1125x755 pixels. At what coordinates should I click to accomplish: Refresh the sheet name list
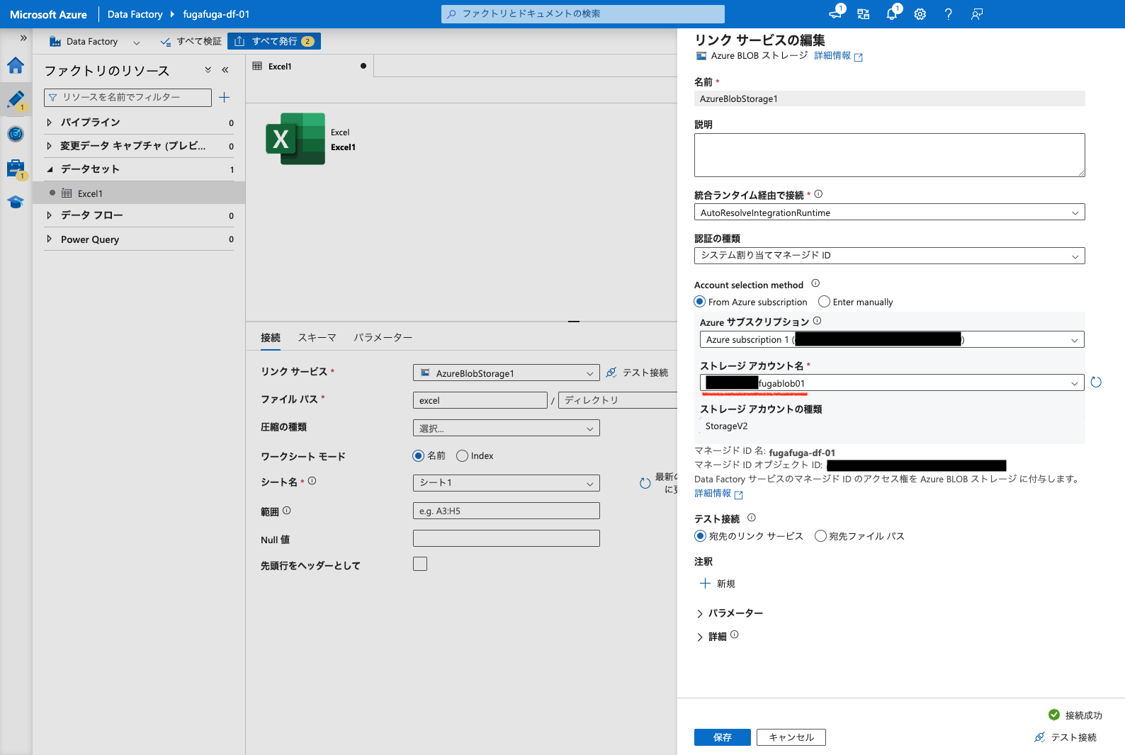pyautogui.click(x=645, y=484)
